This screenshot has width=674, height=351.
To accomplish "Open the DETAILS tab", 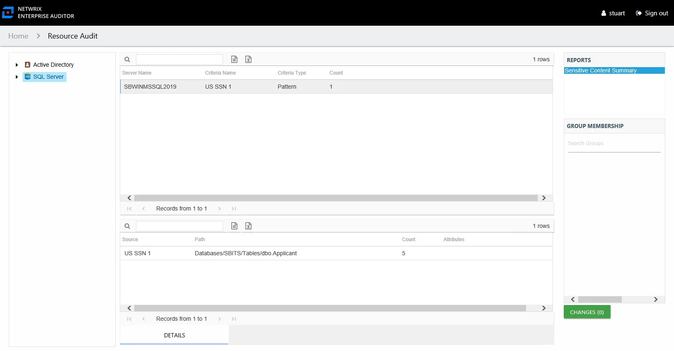I will tap(175, 335).
